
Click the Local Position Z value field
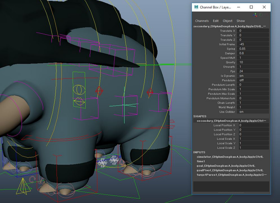[253, 134]
